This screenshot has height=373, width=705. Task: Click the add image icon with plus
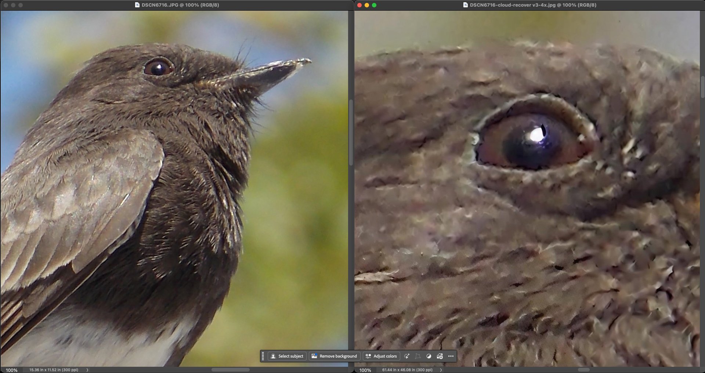[x=440, y=356]
